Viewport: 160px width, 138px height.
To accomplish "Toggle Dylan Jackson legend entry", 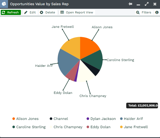I will click(x=101, y=119).
